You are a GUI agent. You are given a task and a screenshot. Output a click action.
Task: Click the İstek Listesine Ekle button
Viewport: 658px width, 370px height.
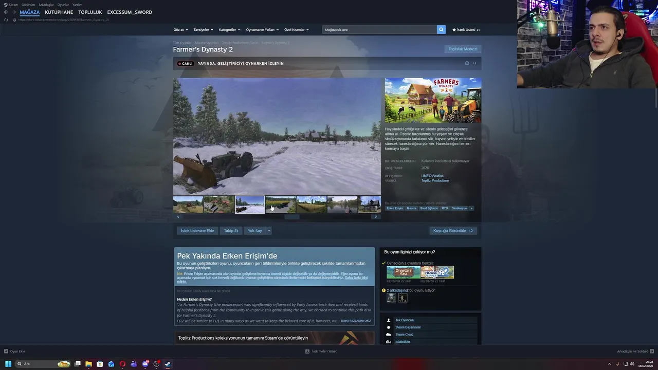[197, 231]
